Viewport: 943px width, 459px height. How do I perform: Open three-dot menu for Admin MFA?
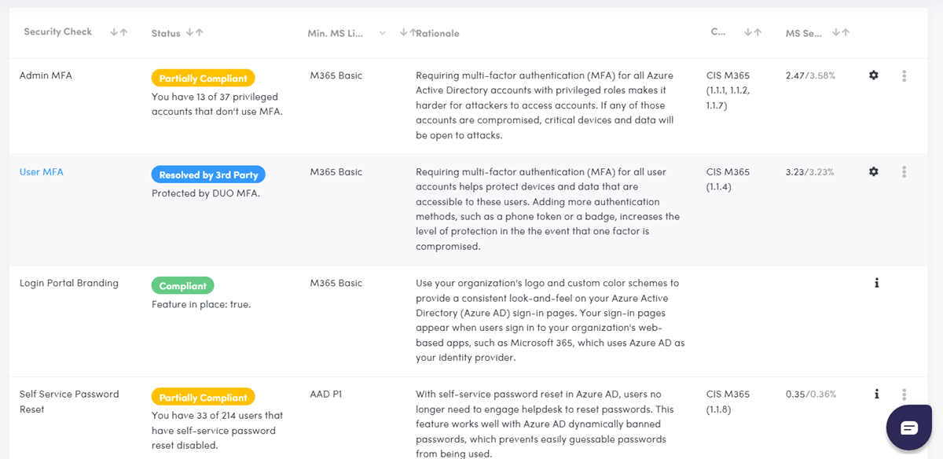coord(904,76)
